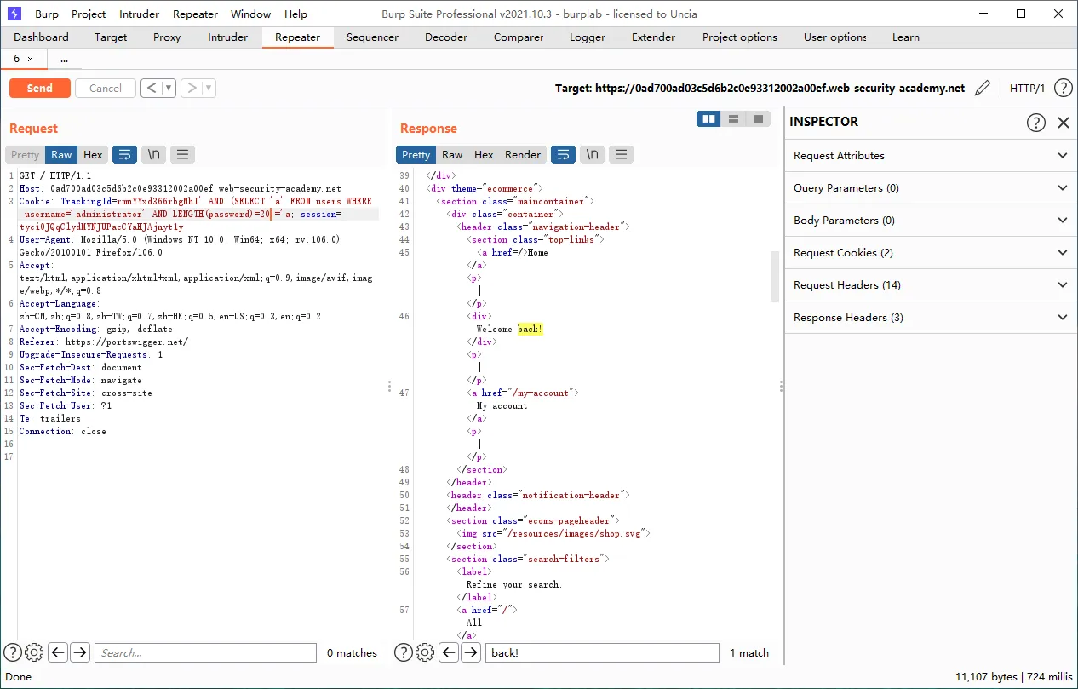Focus the Request search input field

pos(205,652)
